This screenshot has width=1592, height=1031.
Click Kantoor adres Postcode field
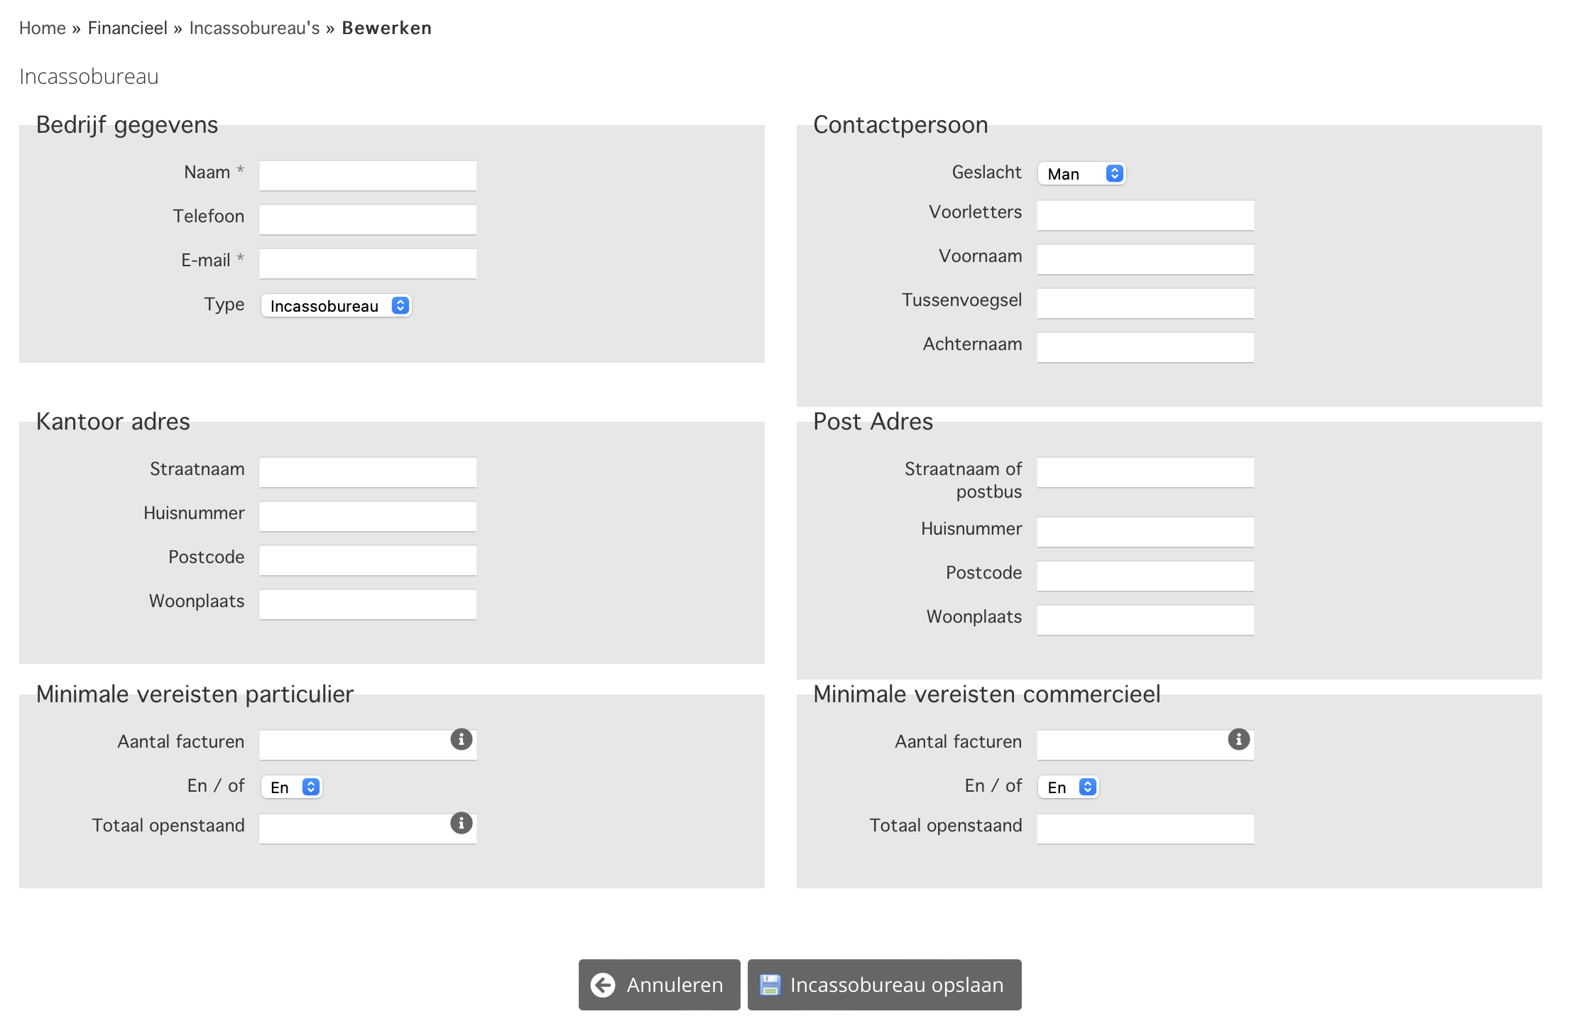point(368,560)
